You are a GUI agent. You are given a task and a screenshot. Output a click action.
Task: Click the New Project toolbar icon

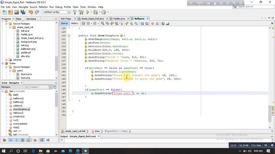(11, 12)
